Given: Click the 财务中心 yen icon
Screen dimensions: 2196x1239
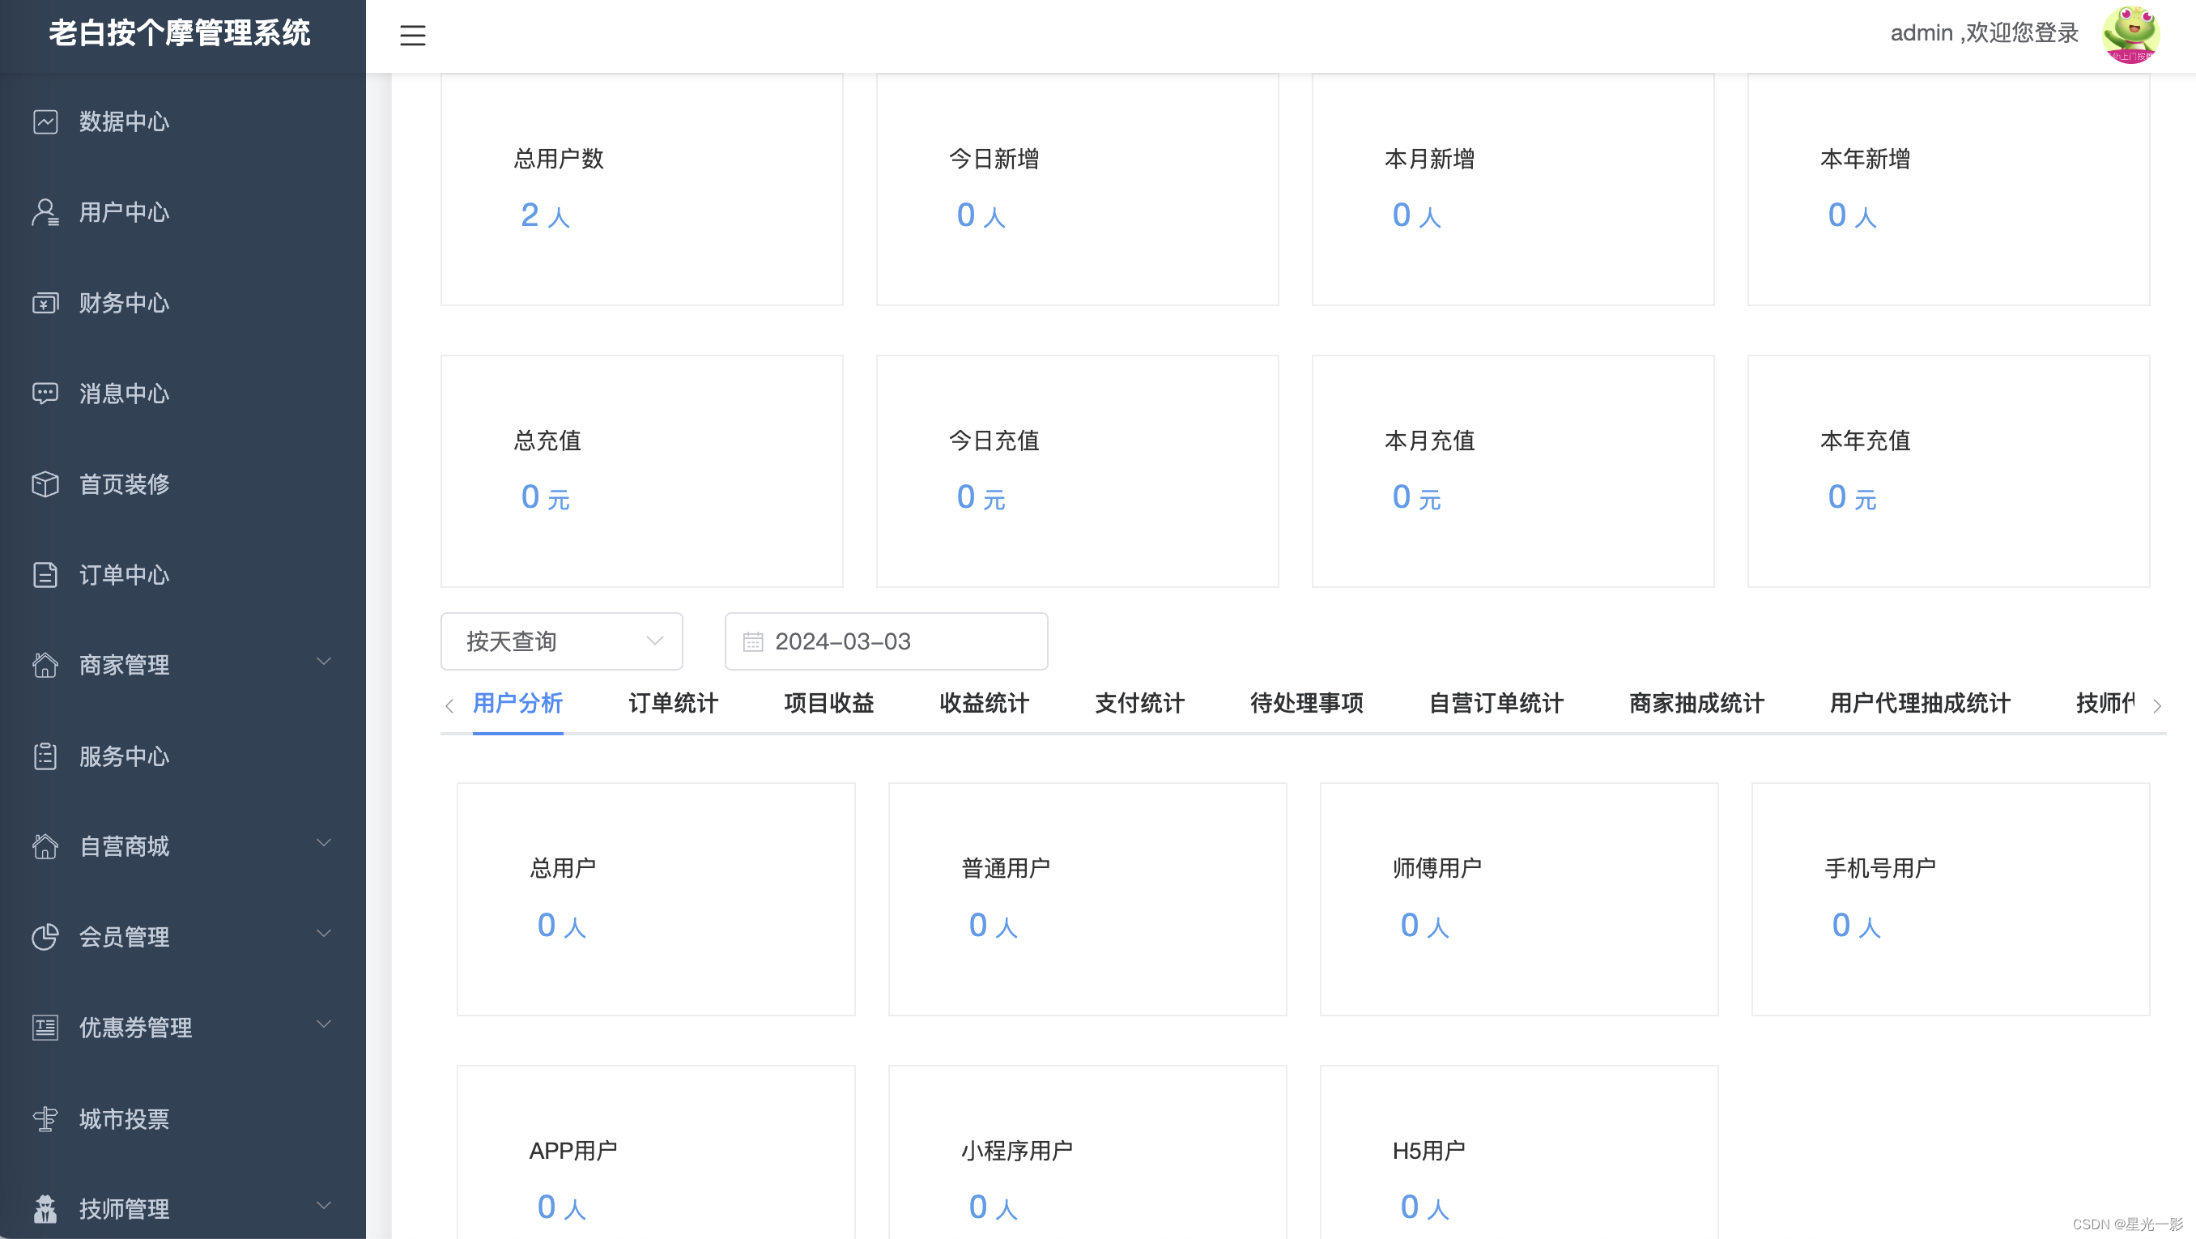Looking at the screenshot, I should (45, 304).
